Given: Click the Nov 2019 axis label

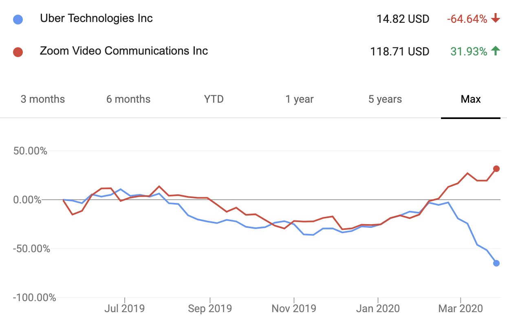Looking at the screenshot, I should pyautogui.click(x=293, y=308).
